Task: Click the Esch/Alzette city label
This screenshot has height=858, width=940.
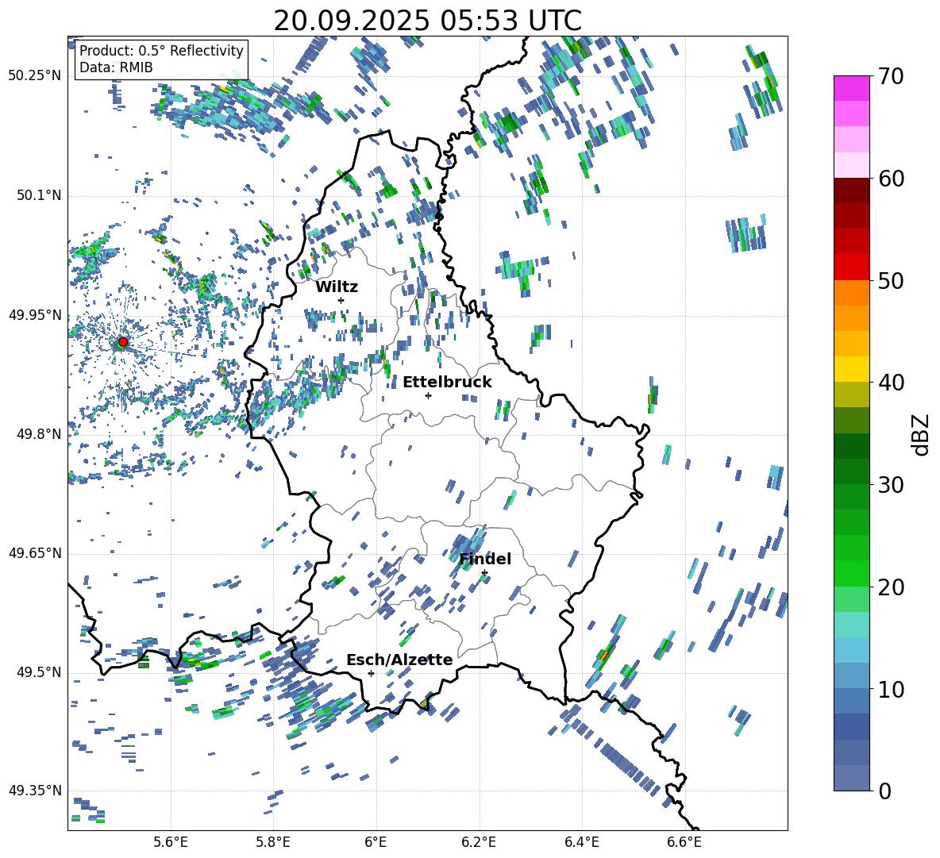Action: [399, 660]
